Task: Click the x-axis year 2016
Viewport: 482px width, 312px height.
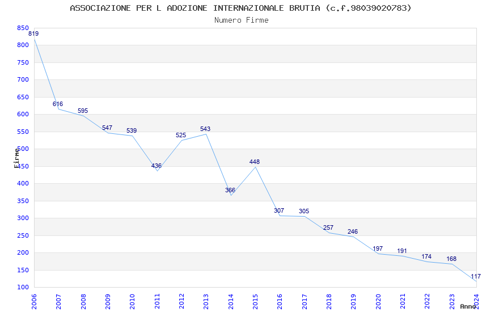Action: click(x=280, y=301)
